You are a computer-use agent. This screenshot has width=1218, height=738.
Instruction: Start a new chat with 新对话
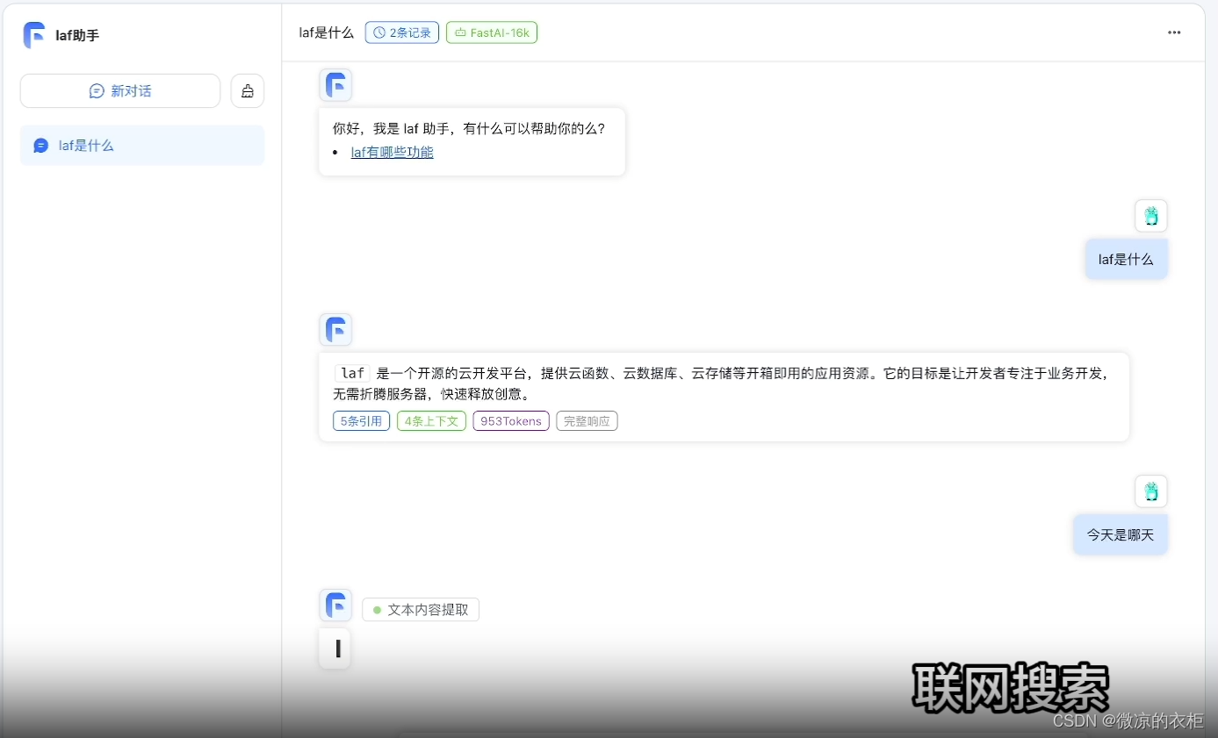pos(119,90)
